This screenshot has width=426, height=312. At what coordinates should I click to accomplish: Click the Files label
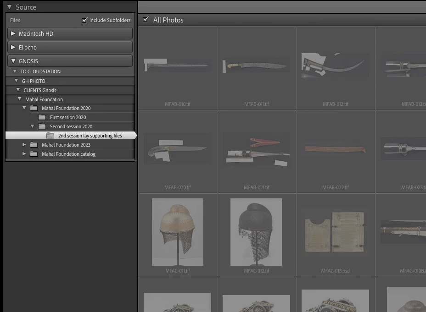[15, 20]
